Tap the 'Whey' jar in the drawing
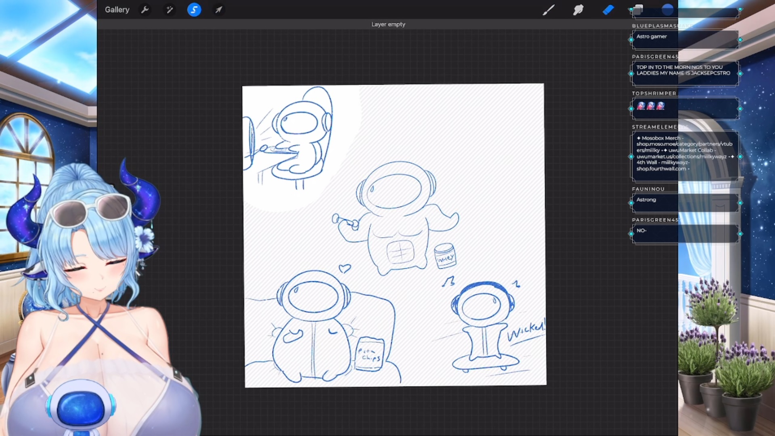 pyautogui.click(x=445, y=256)
